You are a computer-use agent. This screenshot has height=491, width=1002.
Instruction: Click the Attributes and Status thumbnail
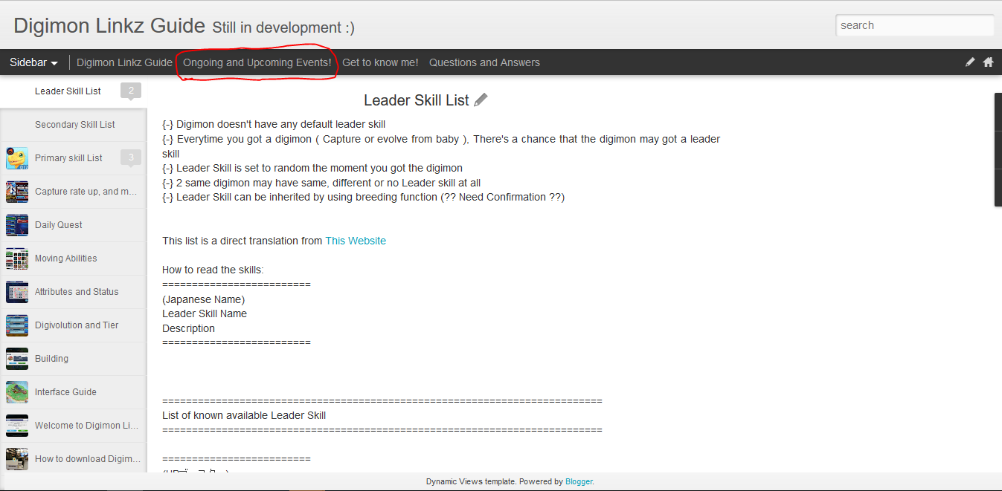pyautogui.click(x=17, y=292)
